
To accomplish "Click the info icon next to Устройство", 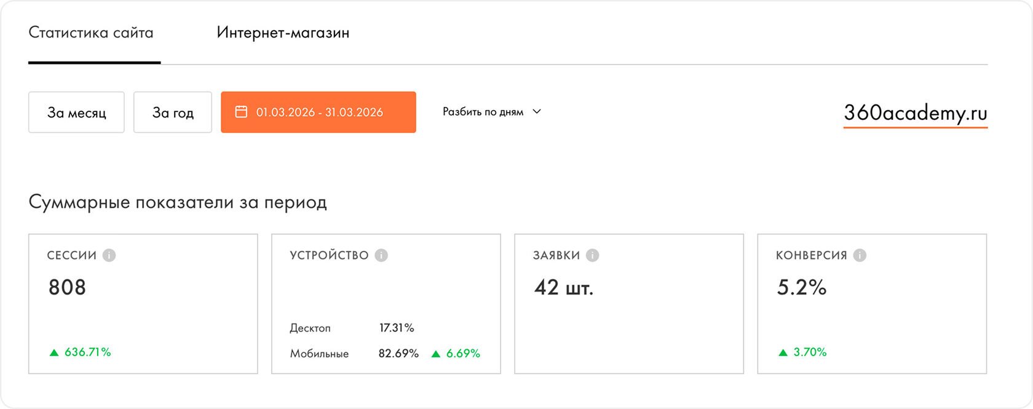I will point(381,255).
